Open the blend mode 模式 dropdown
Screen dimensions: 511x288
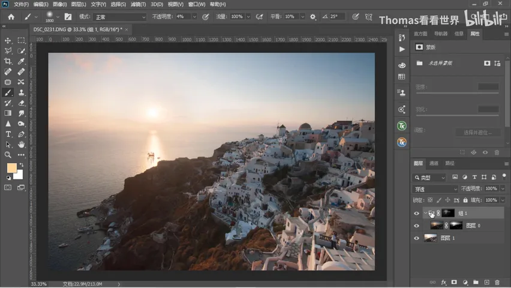119,17
